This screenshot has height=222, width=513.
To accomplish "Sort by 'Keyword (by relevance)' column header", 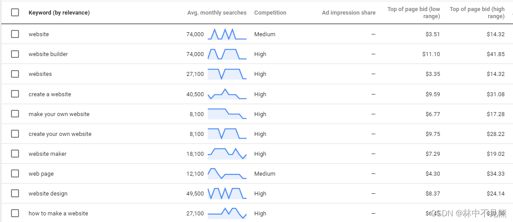I will click(59, 13).
